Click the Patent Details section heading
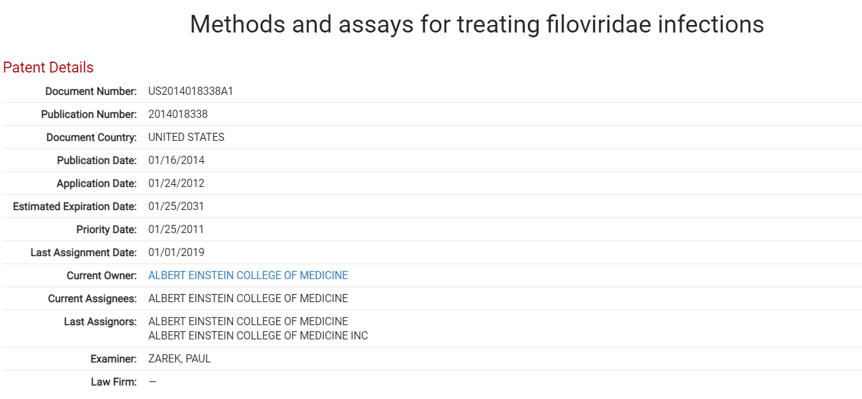This screenshot has width=862, height=399. click(x=48, y=68)
